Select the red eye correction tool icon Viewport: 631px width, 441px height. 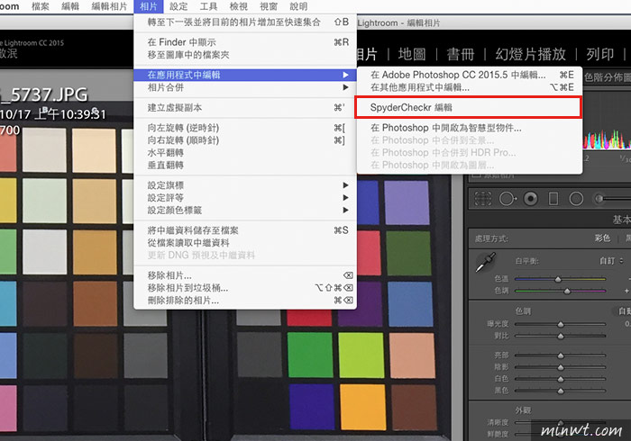531,198
